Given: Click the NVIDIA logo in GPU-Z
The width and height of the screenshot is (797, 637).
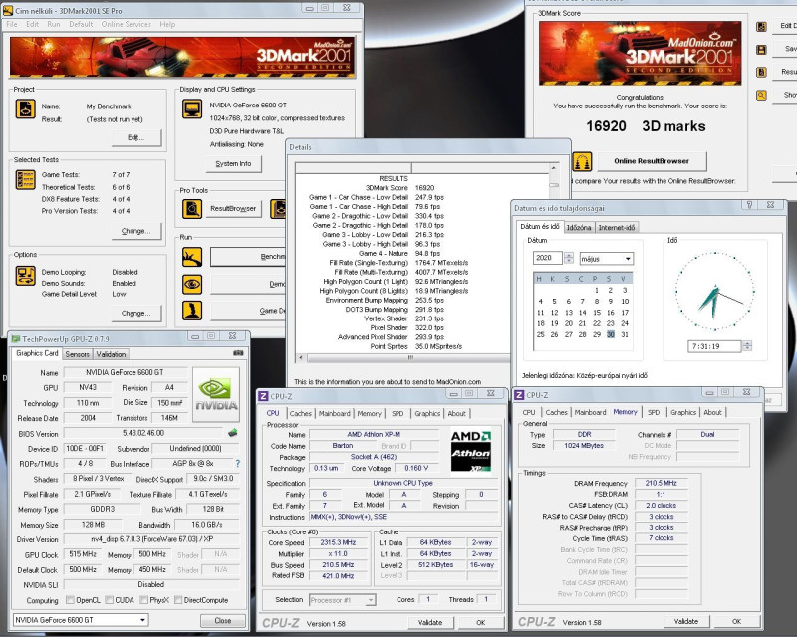Looking at the screenshot, I should (x=216, y=395).
